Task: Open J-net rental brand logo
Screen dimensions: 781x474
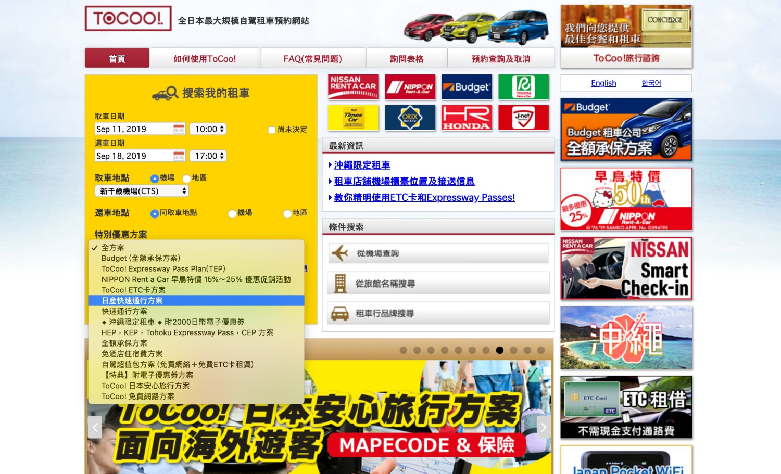Action: point(523,117)
